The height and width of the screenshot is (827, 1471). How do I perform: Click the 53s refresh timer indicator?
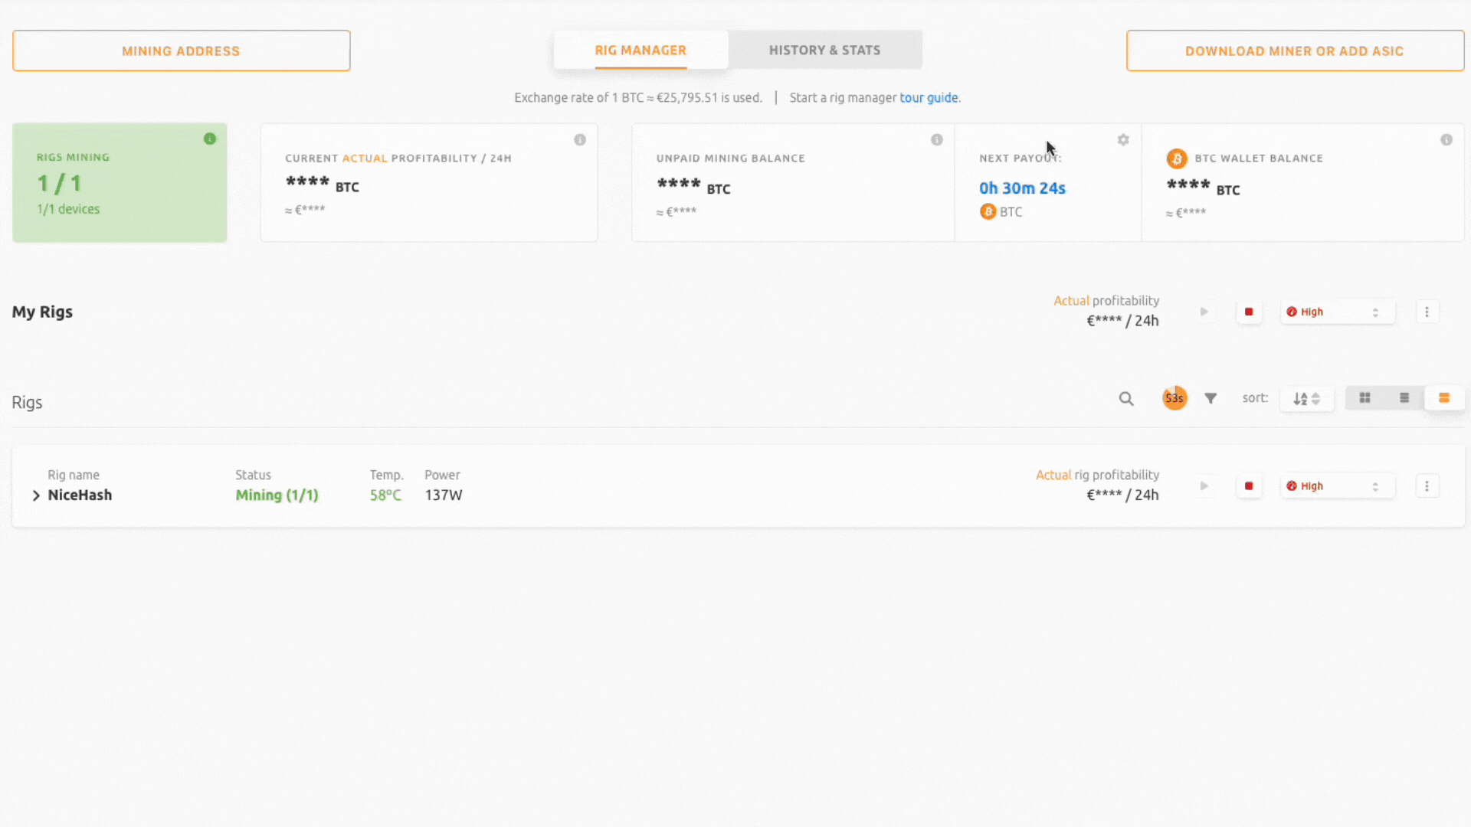(1173, 398)
